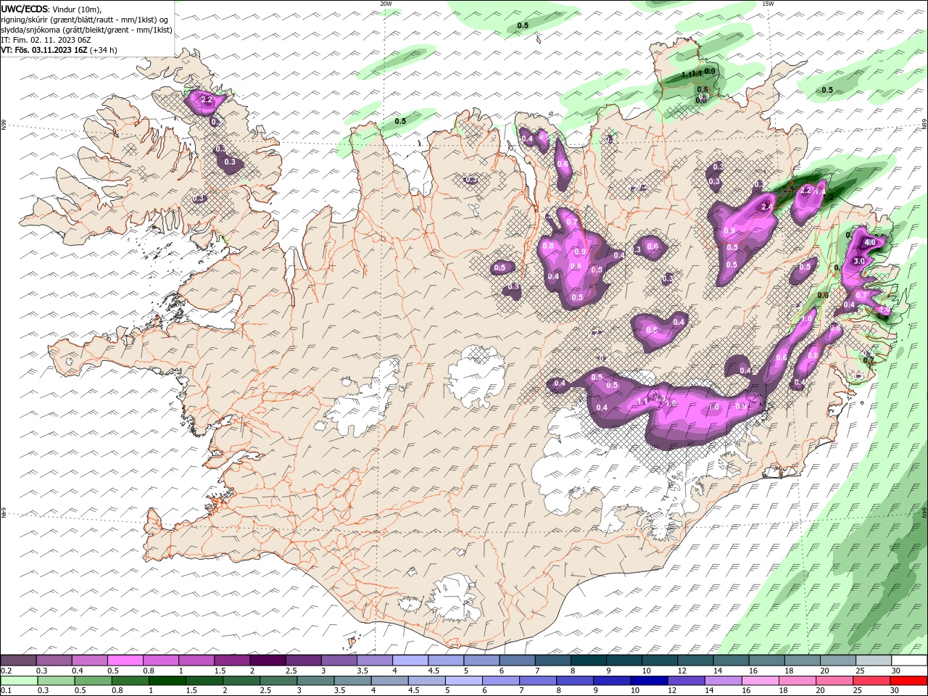Screen dimensions: 928x696
Task: Select the light lavender 5 rain legend swatch
Action: pos(463,681)
